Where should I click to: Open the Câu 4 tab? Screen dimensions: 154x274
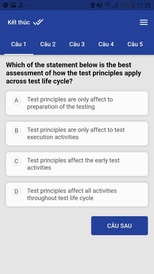click(x=106, y=44)
